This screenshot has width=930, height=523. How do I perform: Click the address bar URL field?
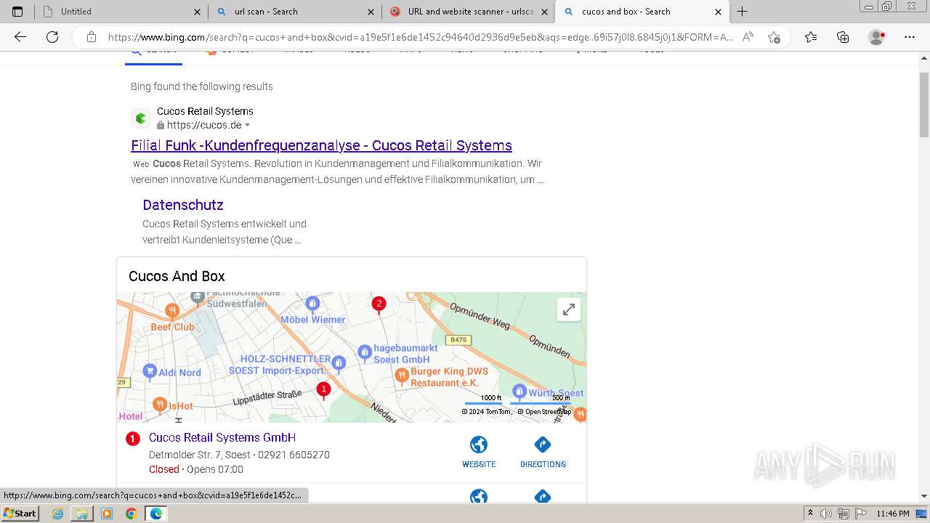point(420,37)
